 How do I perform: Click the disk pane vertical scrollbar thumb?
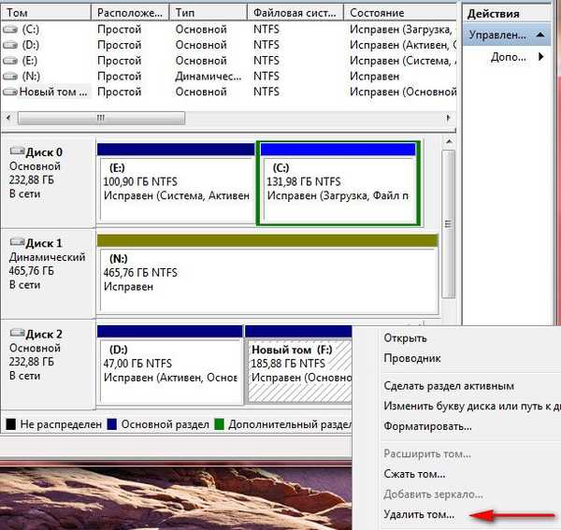tap(448, 224)
